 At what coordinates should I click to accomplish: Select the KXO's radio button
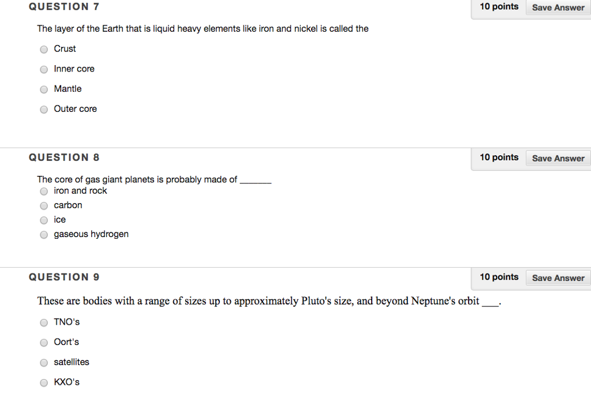[44, 382]
